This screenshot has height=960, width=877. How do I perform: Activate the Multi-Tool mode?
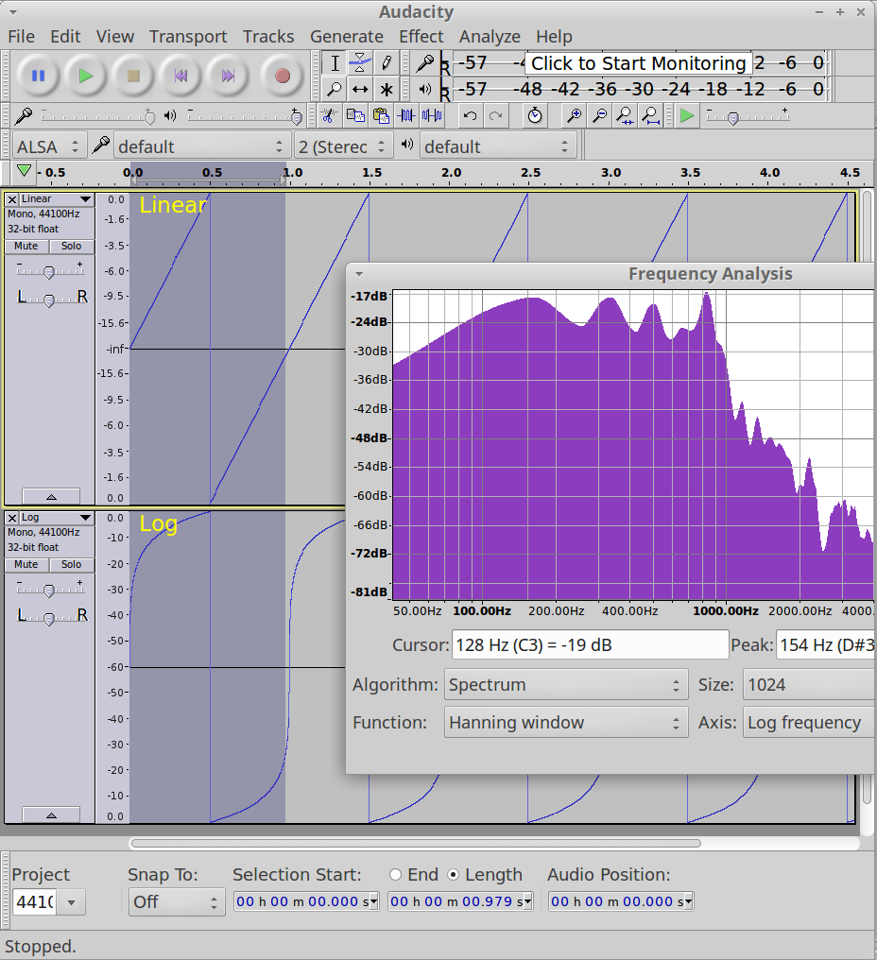[387, 89]
